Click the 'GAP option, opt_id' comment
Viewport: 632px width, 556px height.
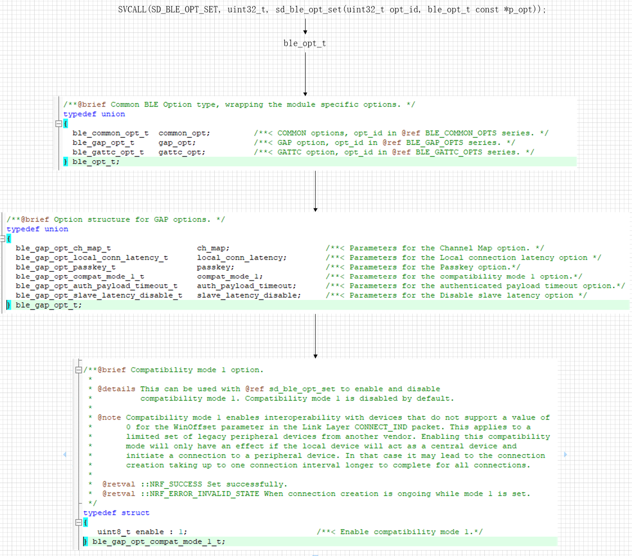384,143
